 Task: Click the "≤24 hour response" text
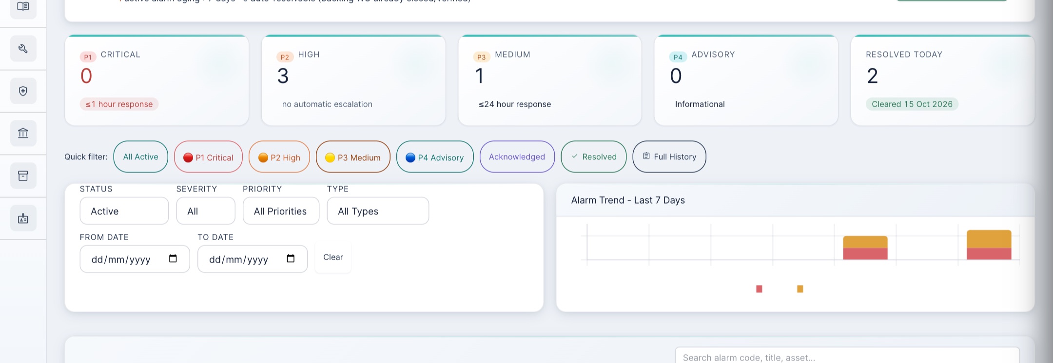[515, 104]
